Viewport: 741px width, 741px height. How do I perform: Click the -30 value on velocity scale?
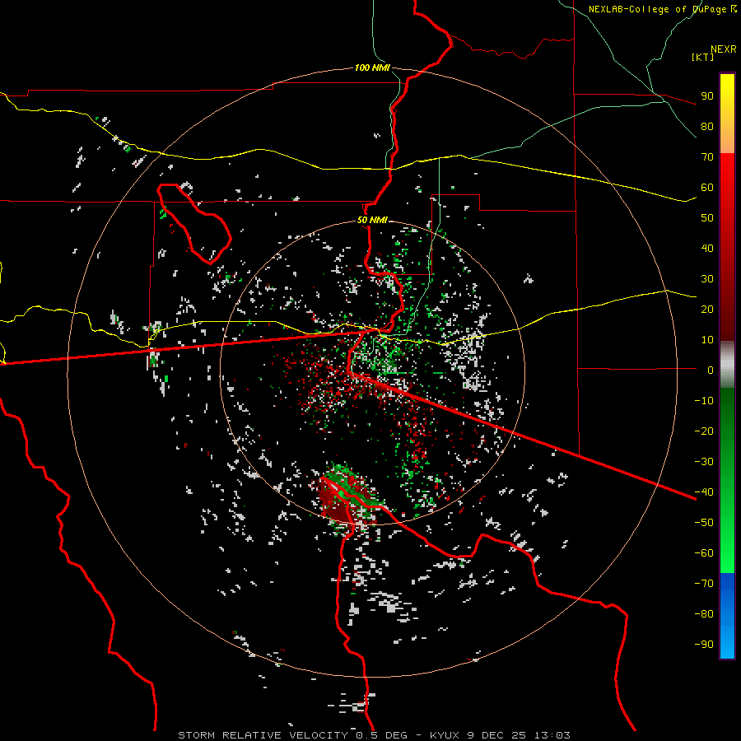click(x=704, y=462)
